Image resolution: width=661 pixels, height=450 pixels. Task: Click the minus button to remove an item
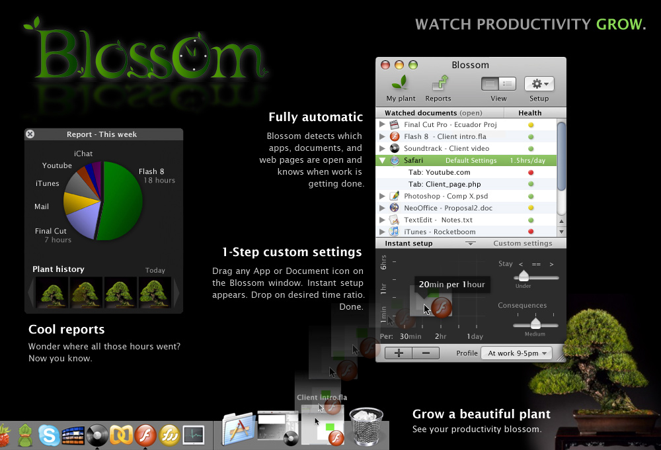pyautogui.click(x=426, y=353)
